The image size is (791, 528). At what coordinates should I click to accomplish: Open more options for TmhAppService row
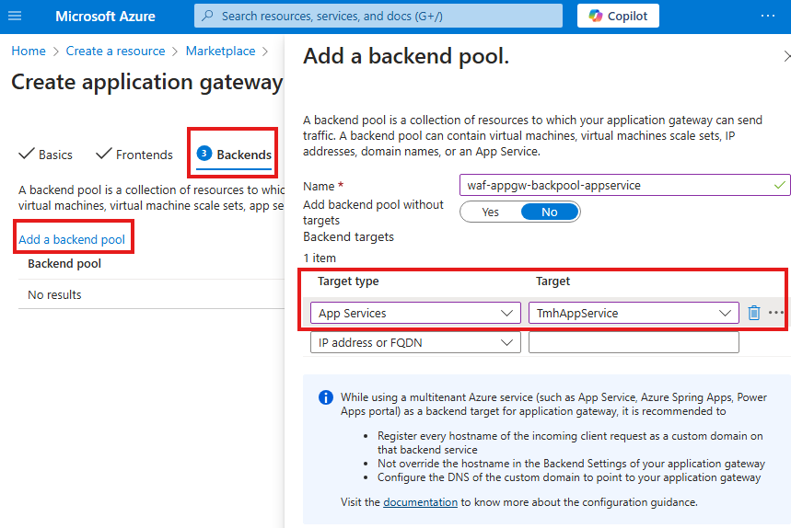click(776, 313)
